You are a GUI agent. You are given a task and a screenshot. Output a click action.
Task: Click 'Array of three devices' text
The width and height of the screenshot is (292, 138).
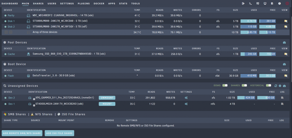(45, 32)
